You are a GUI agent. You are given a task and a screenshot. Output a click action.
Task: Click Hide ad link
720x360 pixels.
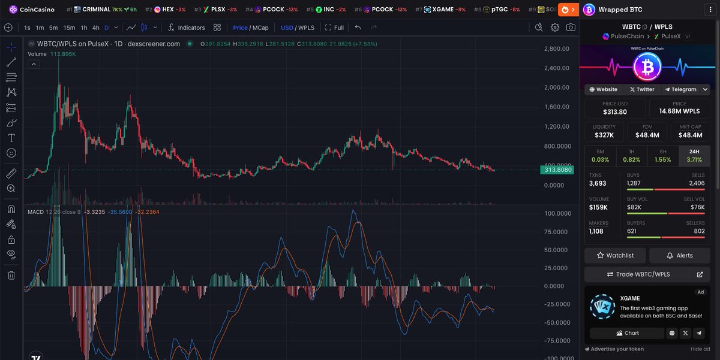[x=699, y=349]
